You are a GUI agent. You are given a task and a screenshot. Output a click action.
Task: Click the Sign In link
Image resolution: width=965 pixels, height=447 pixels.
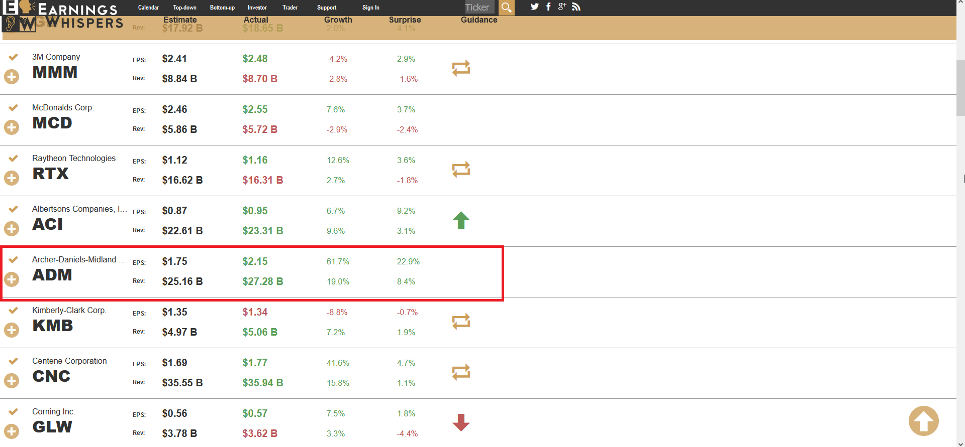pos(371,8)
